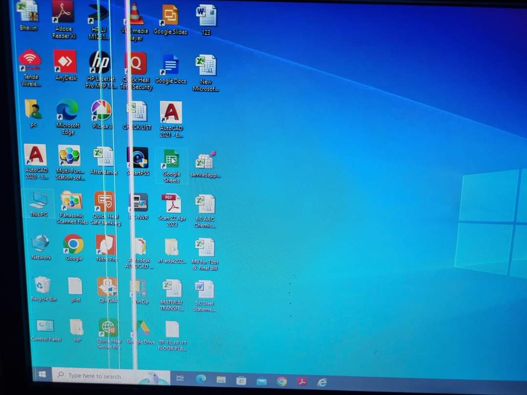Launch Picasa 3 shortcut
The height and width of the screenshot is (395, 527).
[102, 115]
